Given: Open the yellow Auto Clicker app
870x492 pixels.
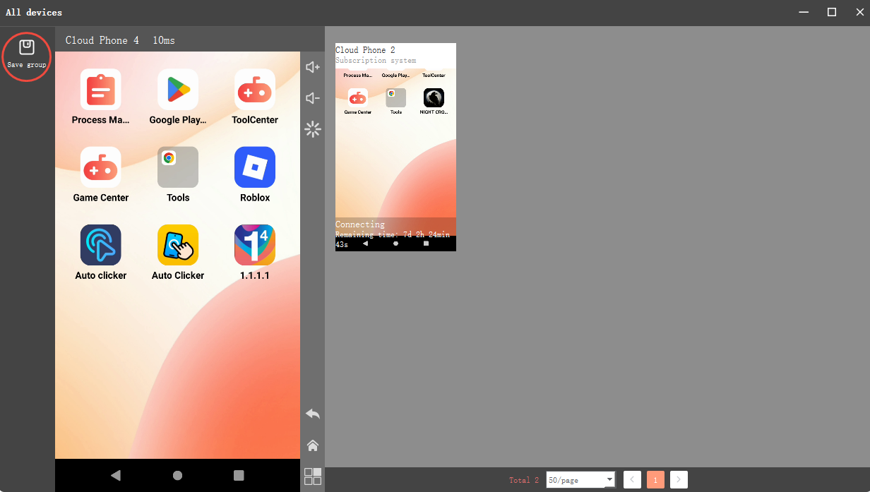Looking at the screenshot, I should [x=178, y=252].
